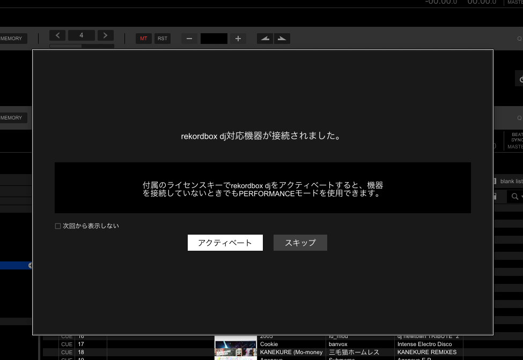Viewport: 523px width, 360px height.
Task: Click the upper deck MEMORY button
Action: 13,39
